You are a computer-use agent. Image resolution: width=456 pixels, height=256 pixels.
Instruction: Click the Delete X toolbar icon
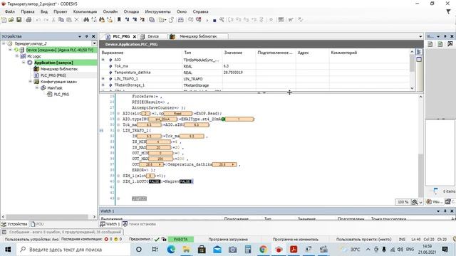point(76,20)
